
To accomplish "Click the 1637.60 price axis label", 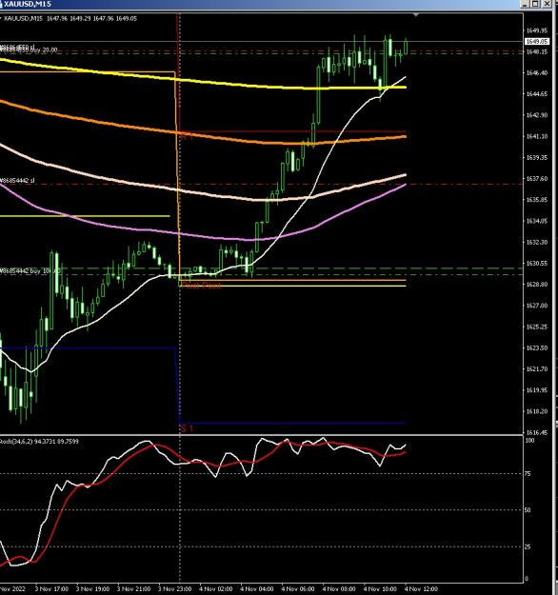I will pyautogui.click(x=537, y=178).
